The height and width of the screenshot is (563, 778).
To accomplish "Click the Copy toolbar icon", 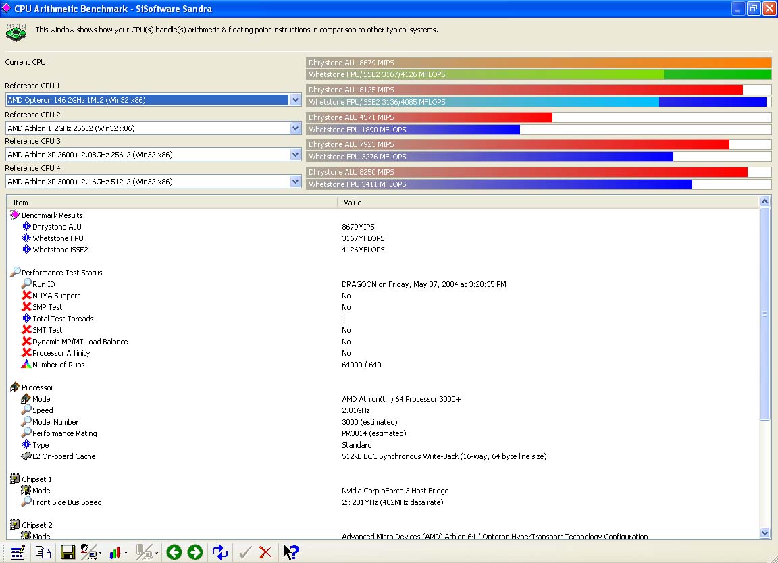I will pyautogui.click(x=43, y=552).
